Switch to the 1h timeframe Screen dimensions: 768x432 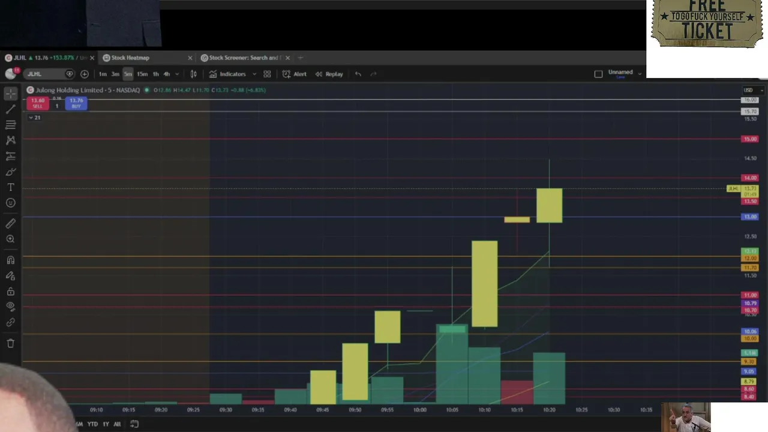[x=155, y=74]
